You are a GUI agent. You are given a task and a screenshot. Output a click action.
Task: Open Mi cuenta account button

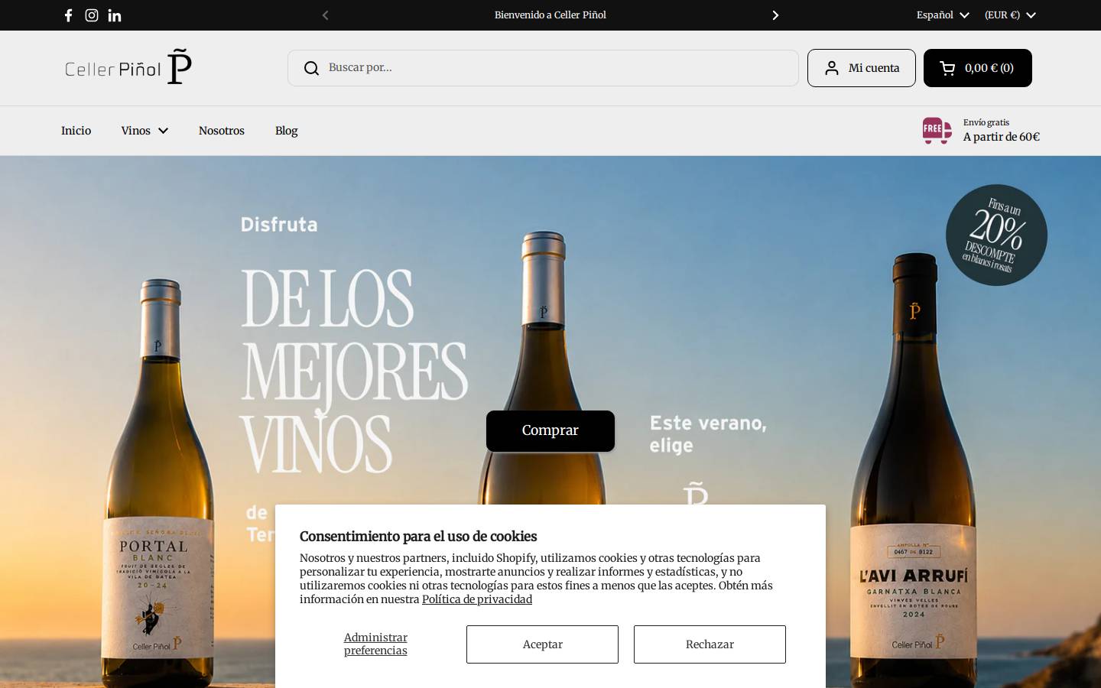click(x=862, y=68)
